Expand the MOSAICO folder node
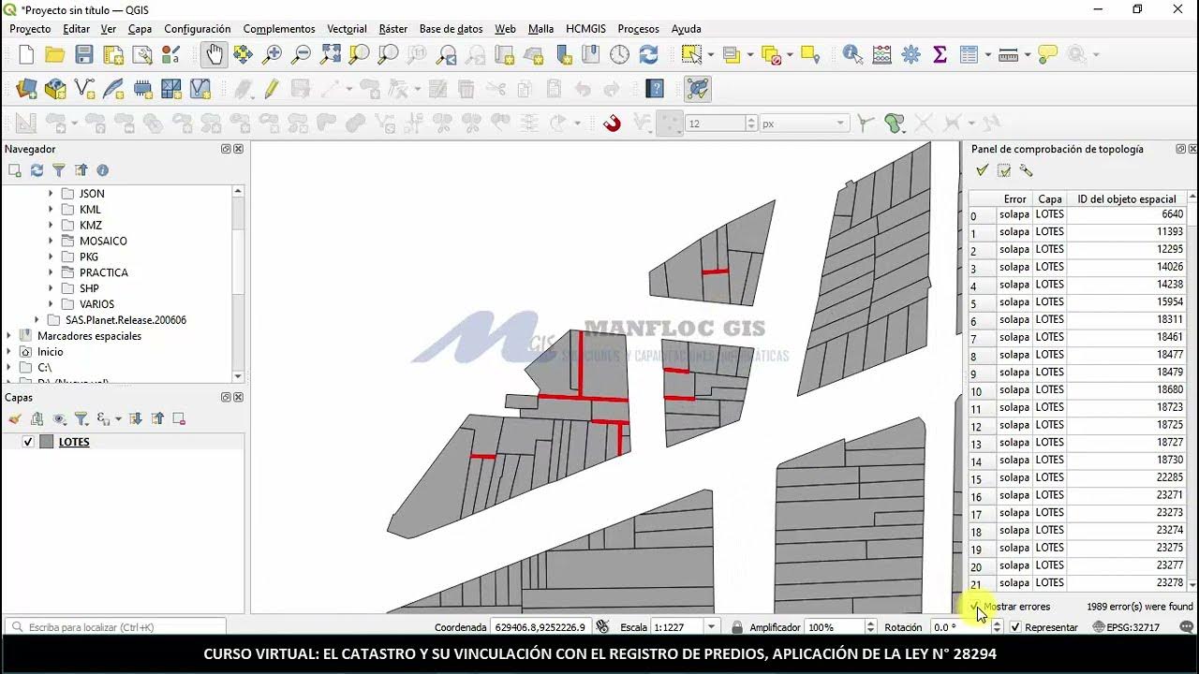 tap(51, 241)
